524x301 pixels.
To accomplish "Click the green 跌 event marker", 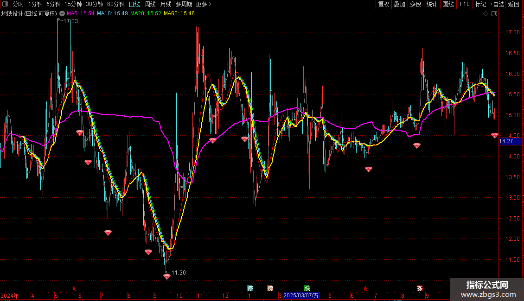I will point(307,288).
